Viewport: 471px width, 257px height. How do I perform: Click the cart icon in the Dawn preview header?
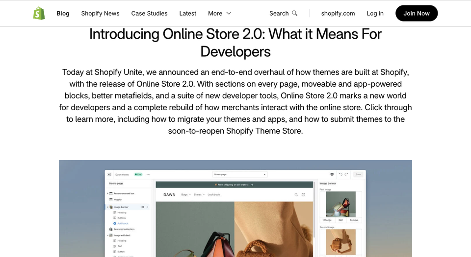point(303,195)
